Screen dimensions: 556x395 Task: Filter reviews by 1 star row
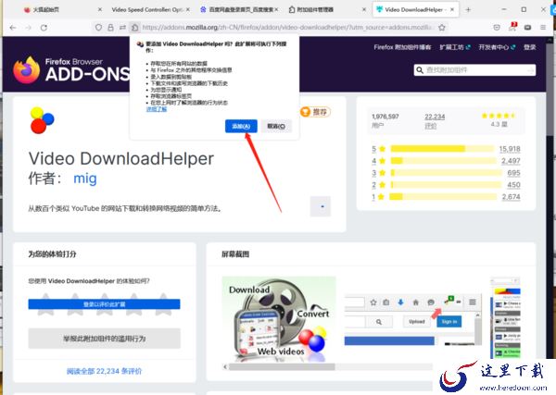(x=446, y=196)
